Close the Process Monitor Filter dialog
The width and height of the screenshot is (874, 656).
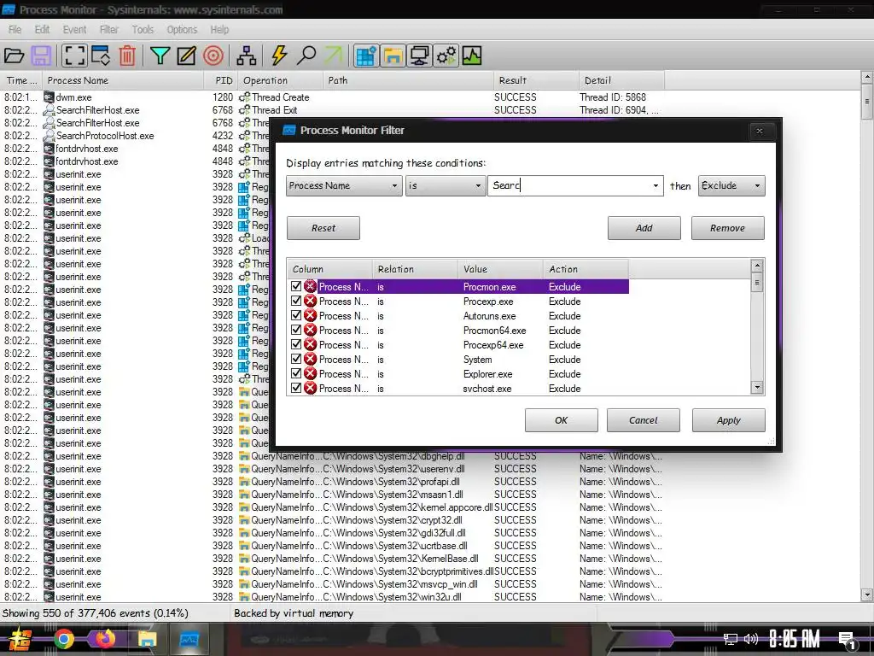[759, 131]
